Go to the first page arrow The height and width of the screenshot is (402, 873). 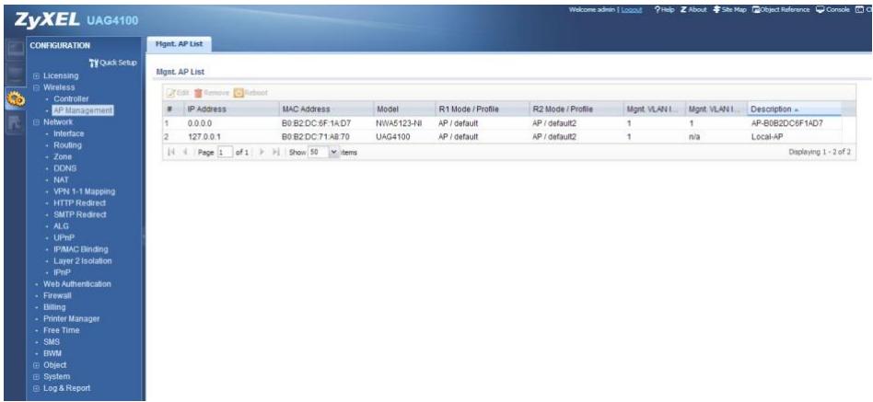click(169, 152)
